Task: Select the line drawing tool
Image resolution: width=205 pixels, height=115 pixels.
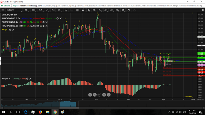Action: [x=47, y=10]
